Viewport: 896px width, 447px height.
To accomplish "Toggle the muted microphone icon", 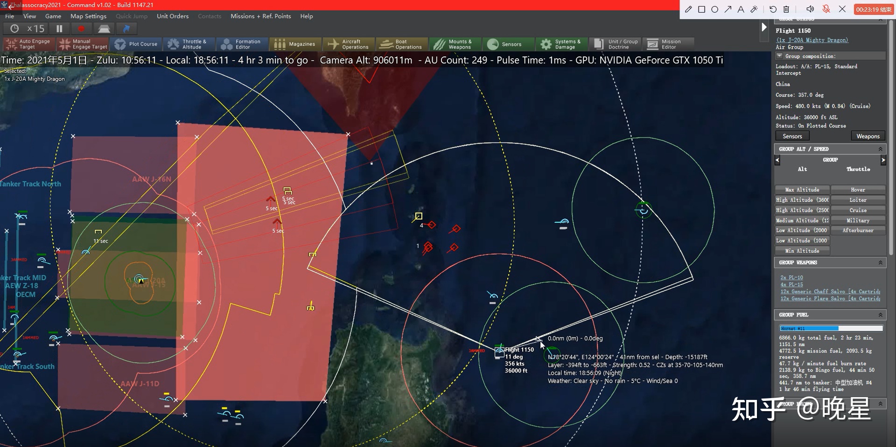I will tap(826, 9).
